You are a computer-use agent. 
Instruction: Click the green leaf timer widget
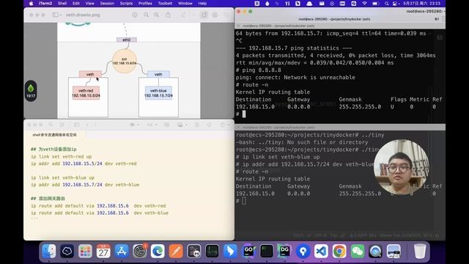31,91
